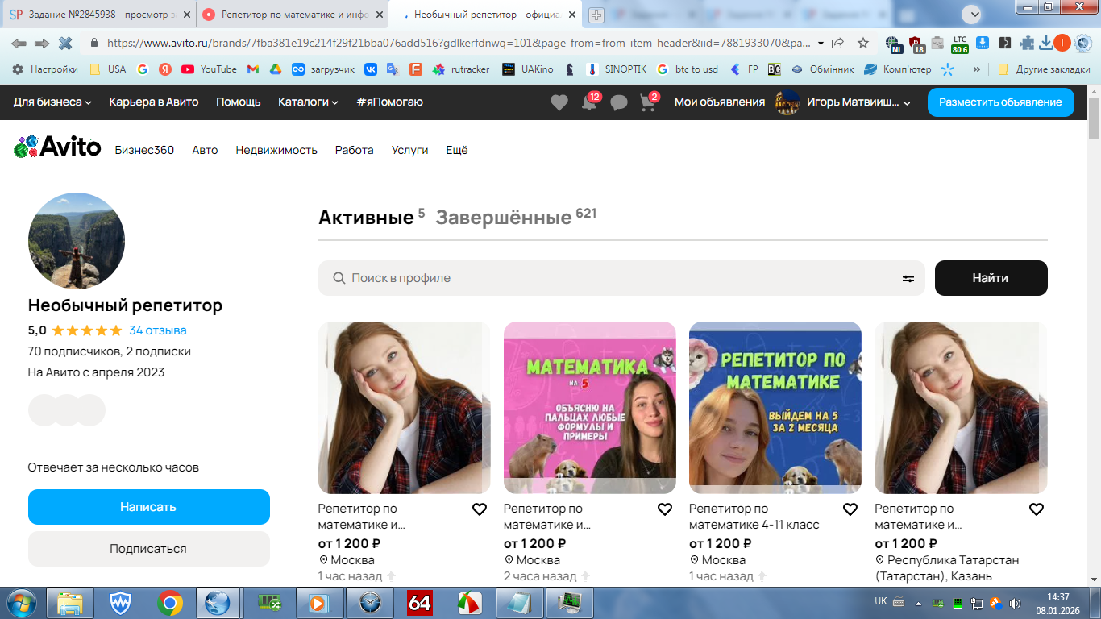Screen dimensions: 1101x619
Task: Go to Avito home via logo
Action: click(57, 147)
